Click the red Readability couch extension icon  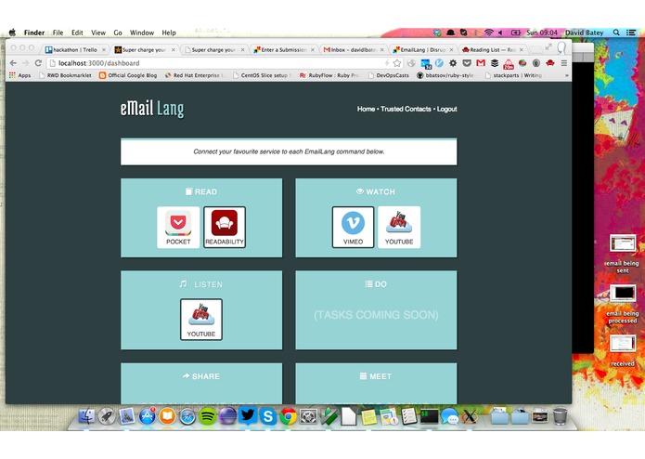coord(550,63)
